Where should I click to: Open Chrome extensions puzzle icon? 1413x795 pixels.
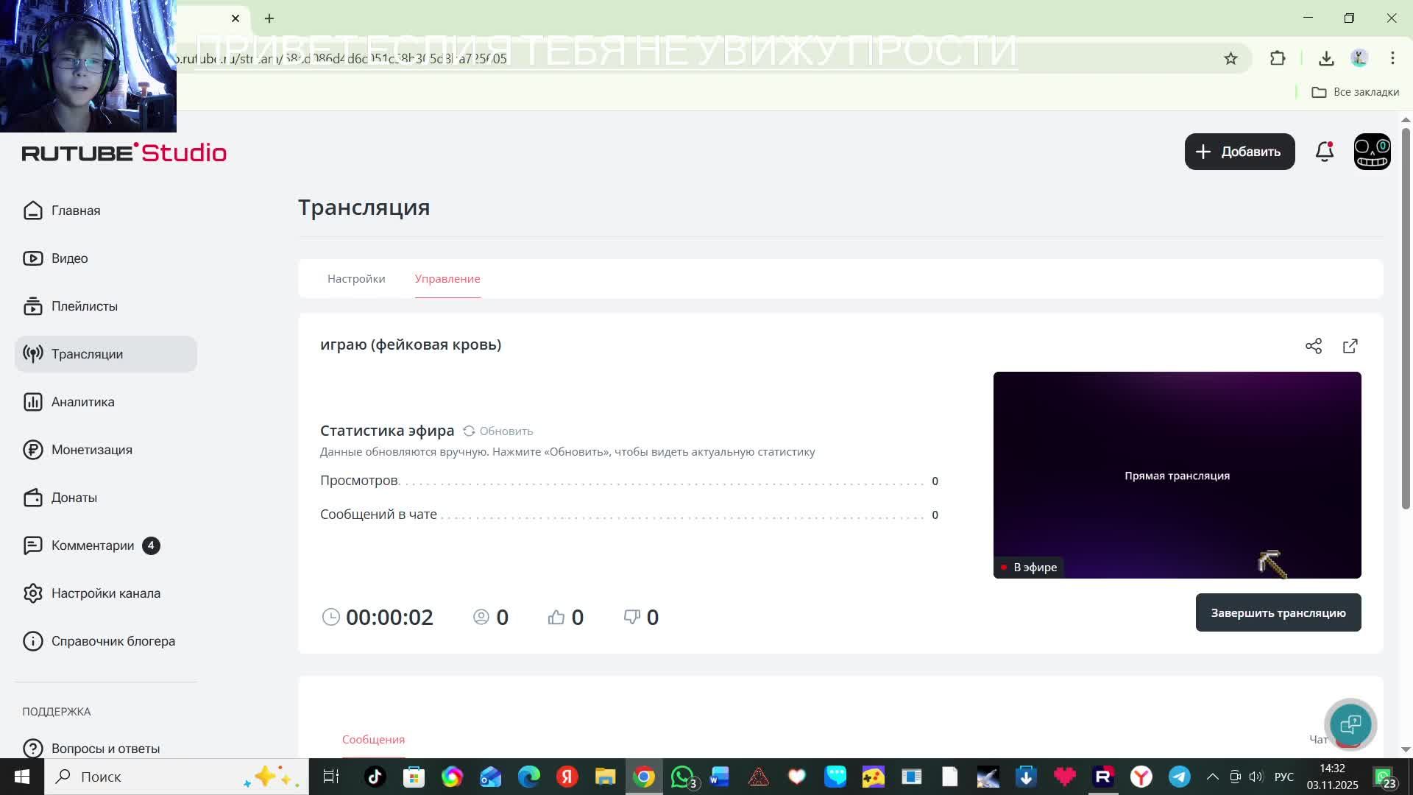tap(1278, 59)
